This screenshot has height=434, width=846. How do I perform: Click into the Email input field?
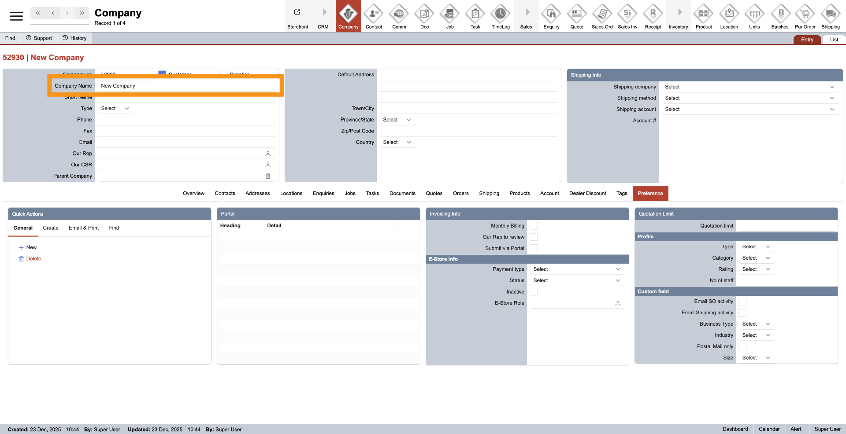pyautogui.click(x=185, y=142)
